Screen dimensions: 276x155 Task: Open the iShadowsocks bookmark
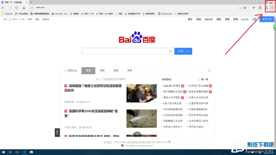point(165,14)
